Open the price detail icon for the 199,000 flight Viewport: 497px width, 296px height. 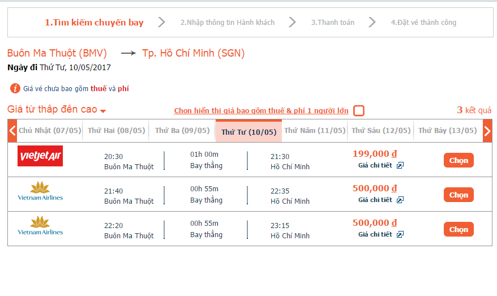click(400, 165)
